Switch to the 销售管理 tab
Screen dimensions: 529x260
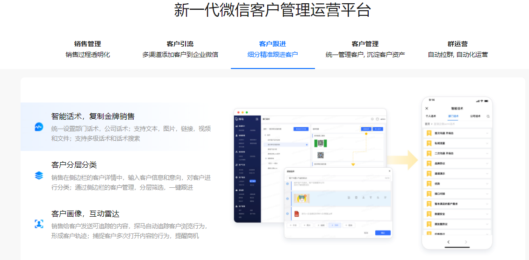(x=88, y=49)
